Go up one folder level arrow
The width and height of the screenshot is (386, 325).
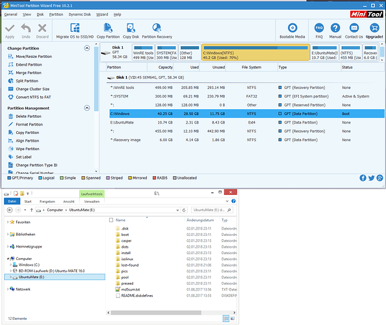click(x=31, y=210)
